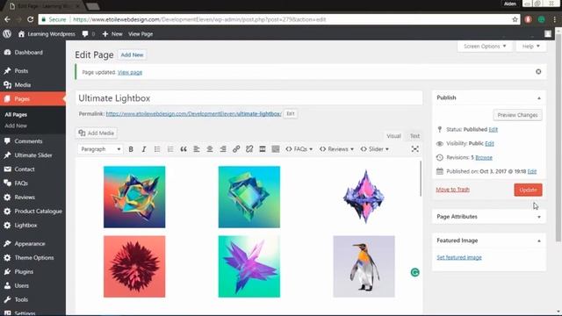
Task: Collapse the Publish meta box
Action: point(538,98)
